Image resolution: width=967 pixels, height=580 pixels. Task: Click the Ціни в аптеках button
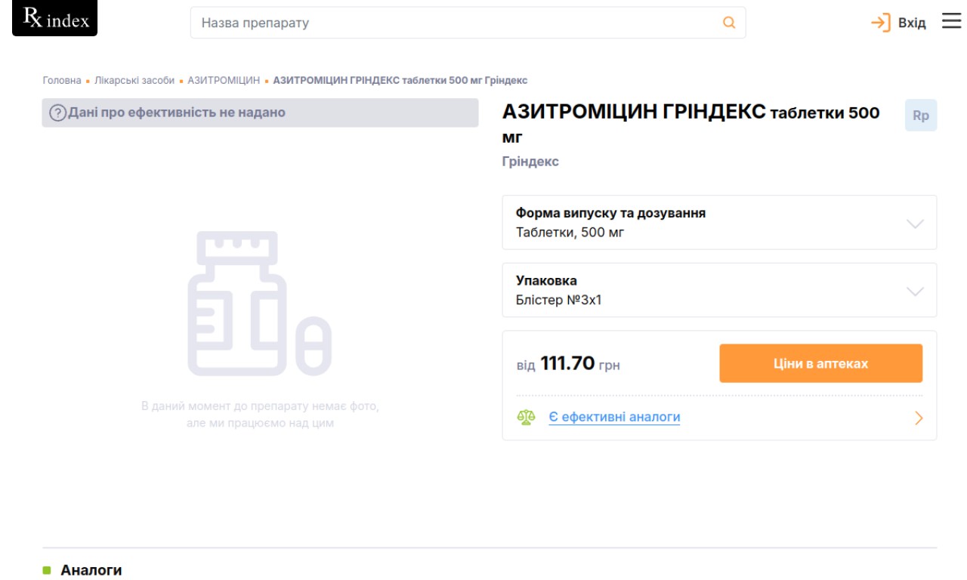820,363
